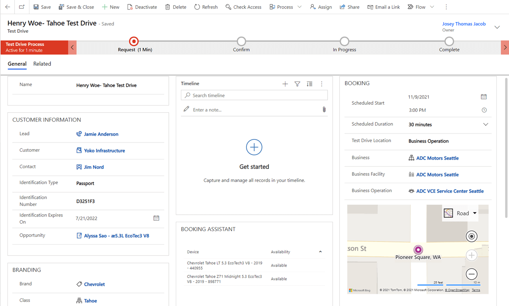Screen dimensions: 509x306
Task: Click the Assign icon
Action: [x=312, y=7]
